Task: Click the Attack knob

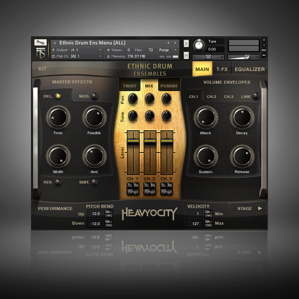Action: [x=206, y=117]
